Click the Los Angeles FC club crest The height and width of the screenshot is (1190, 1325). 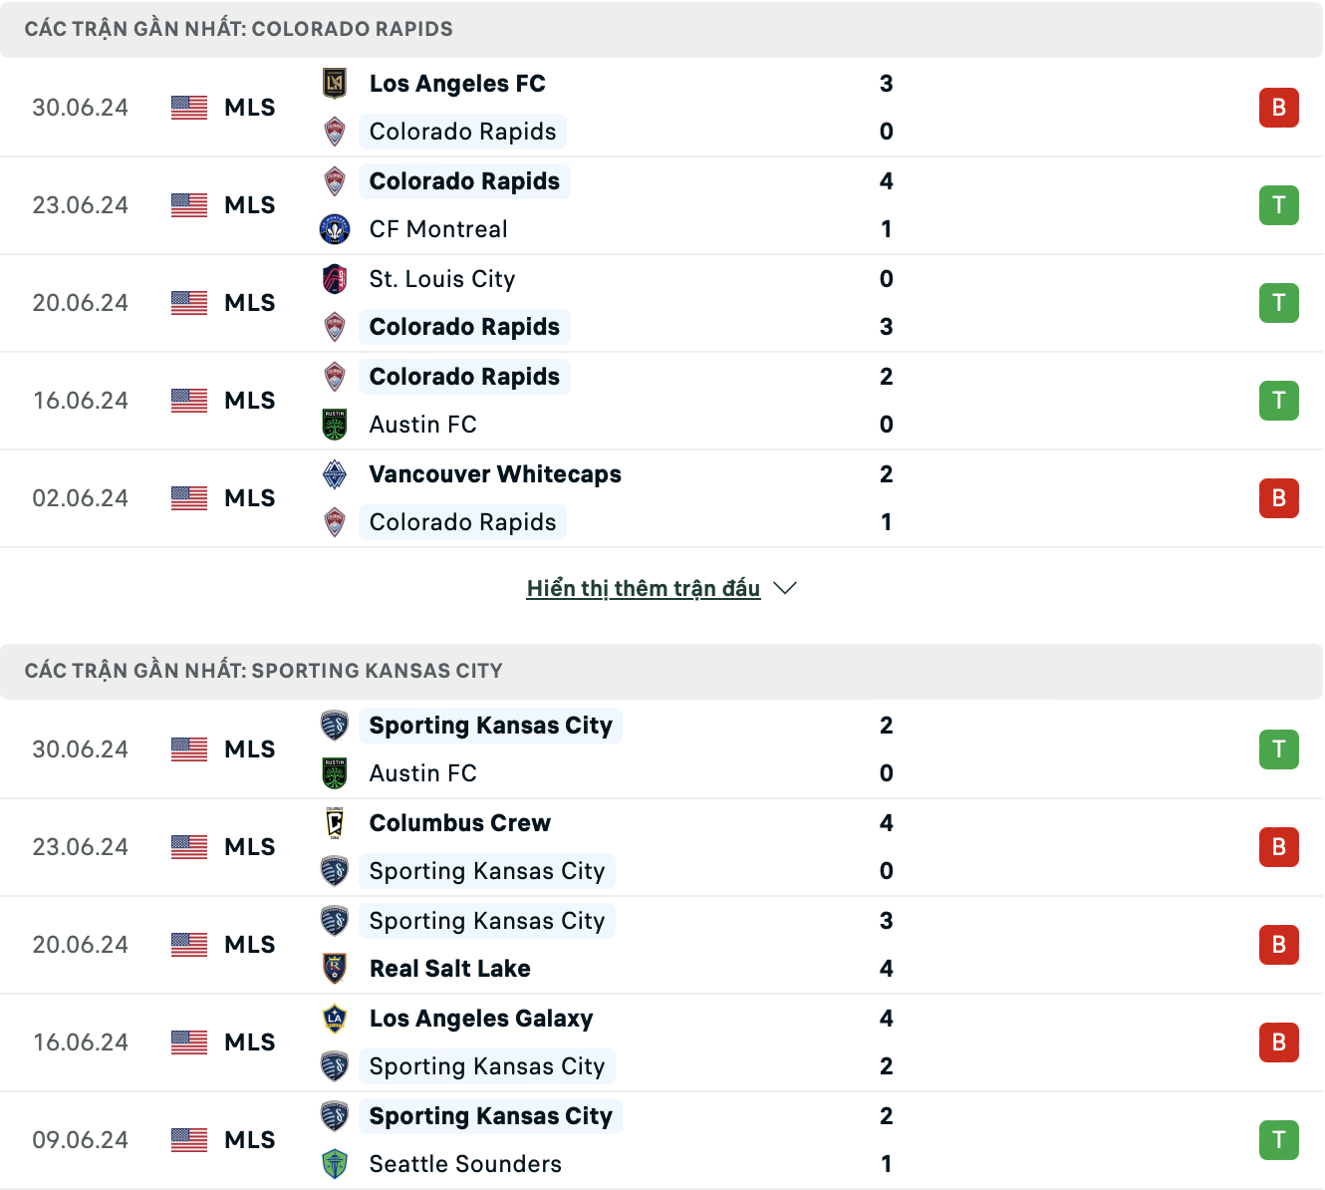click(x=335, y=84)
